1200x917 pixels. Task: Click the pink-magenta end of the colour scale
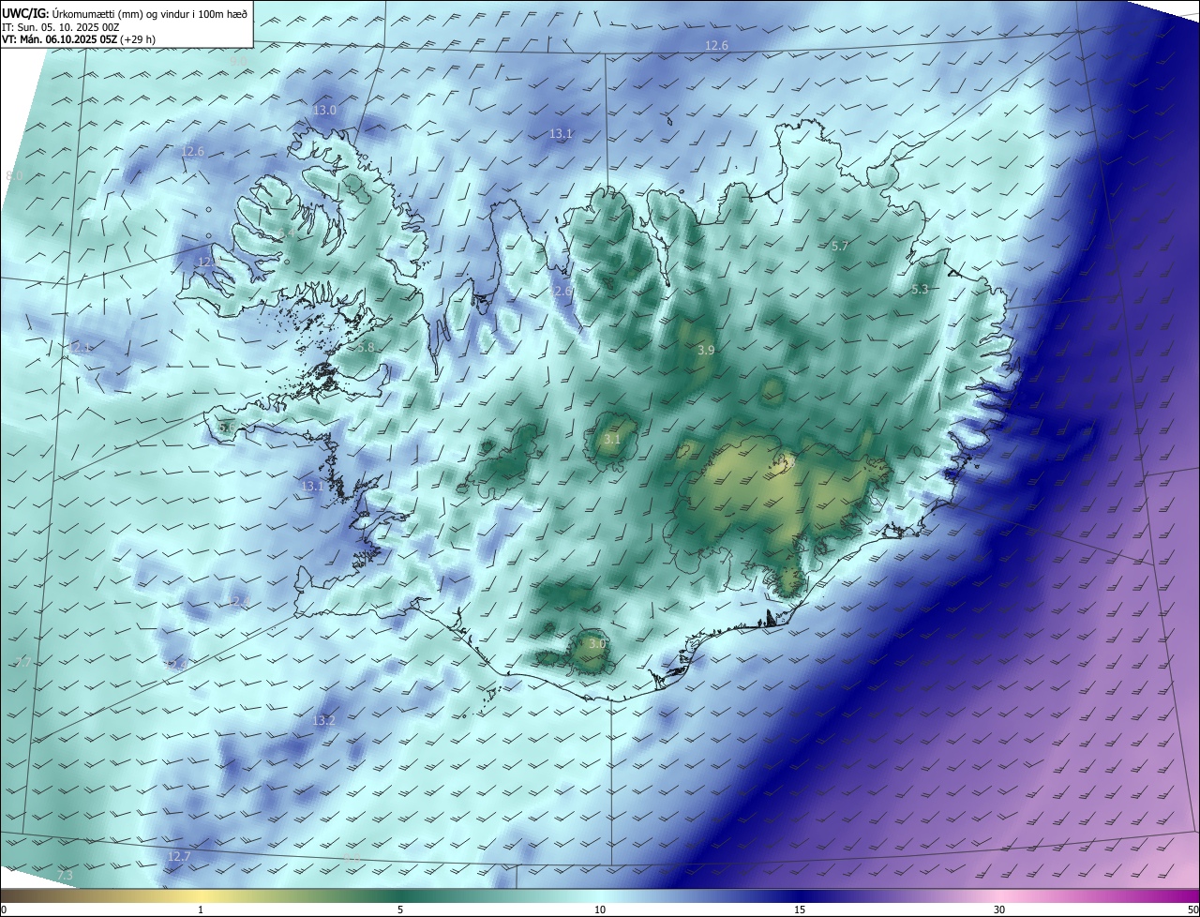pos(1177,895)
